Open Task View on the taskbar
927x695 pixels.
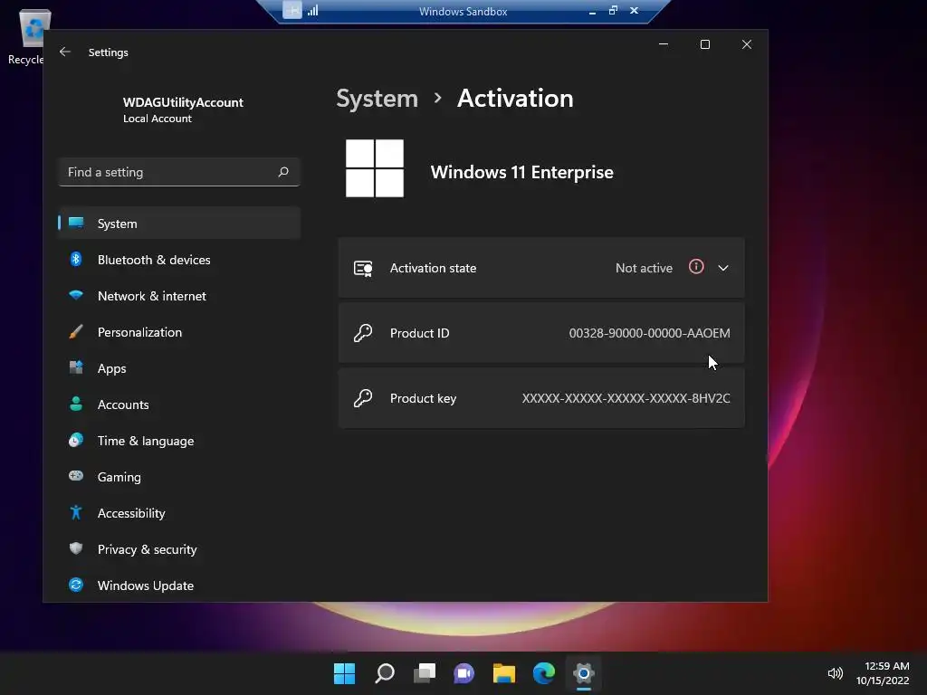424,673
